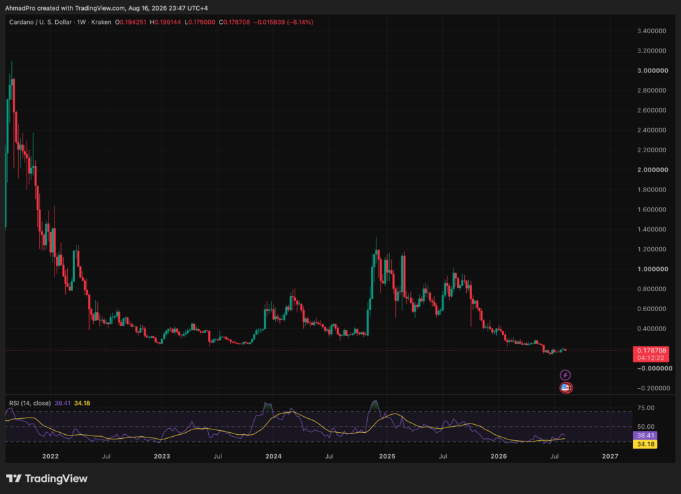Click the 1.600000 price axis label
The width and height of the screenshot is (681, 494).
click(x=652, y=209)
